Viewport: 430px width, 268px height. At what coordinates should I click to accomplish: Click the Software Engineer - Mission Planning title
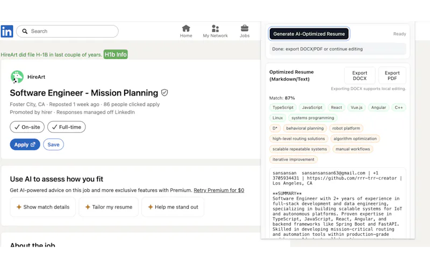click(x=84, y=93)
